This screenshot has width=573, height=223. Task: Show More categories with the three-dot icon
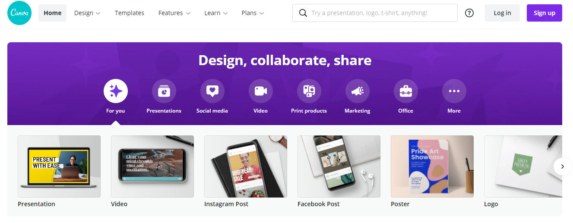tap(454, 91)
